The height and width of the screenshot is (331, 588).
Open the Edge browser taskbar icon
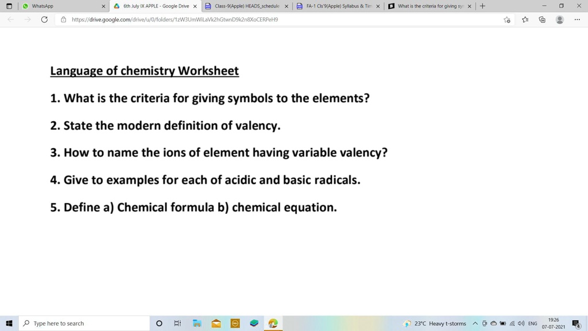[272, 323]
